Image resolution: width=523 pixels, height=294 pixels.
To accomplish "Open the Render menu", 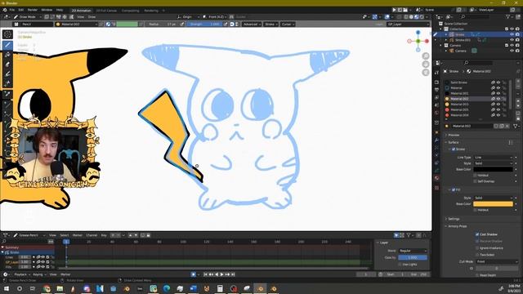I will click(33, 10).
